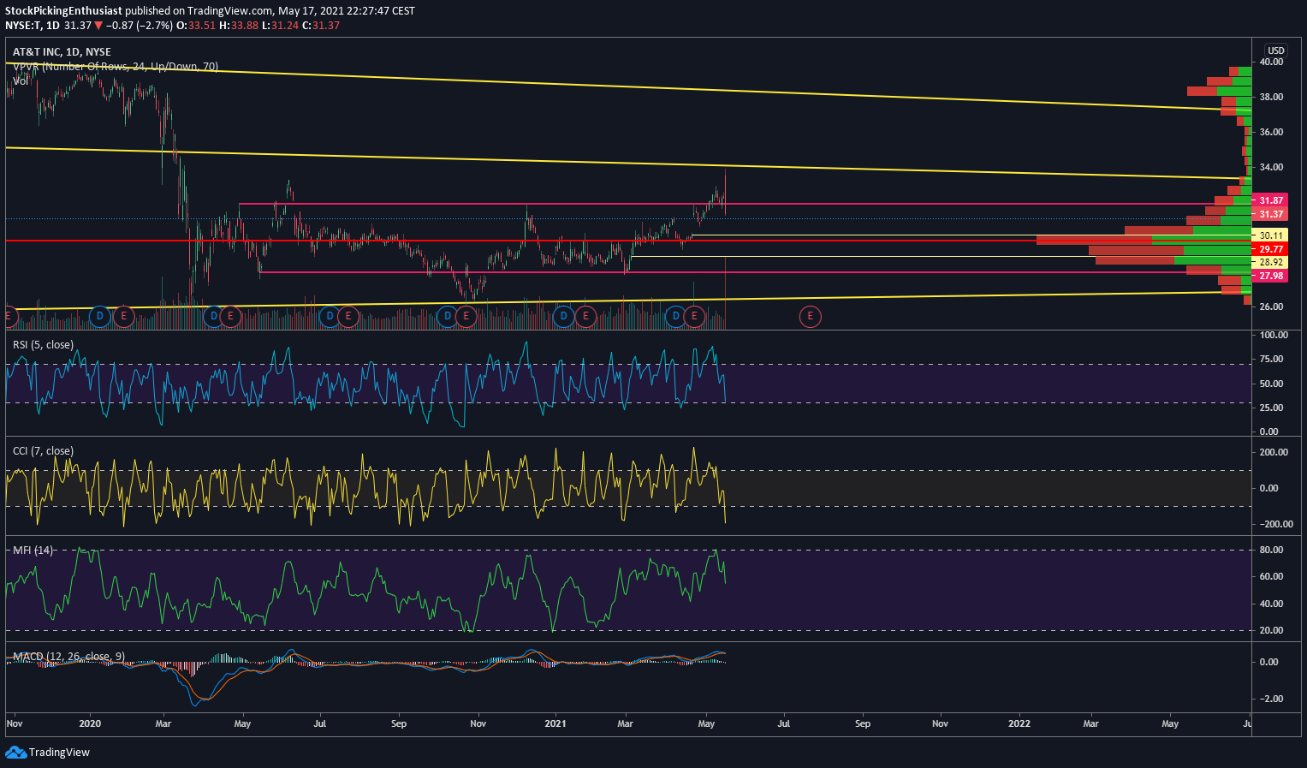Click the earnings marker in late April 2021
This screenshot has width=1307, height=768.
694,317
